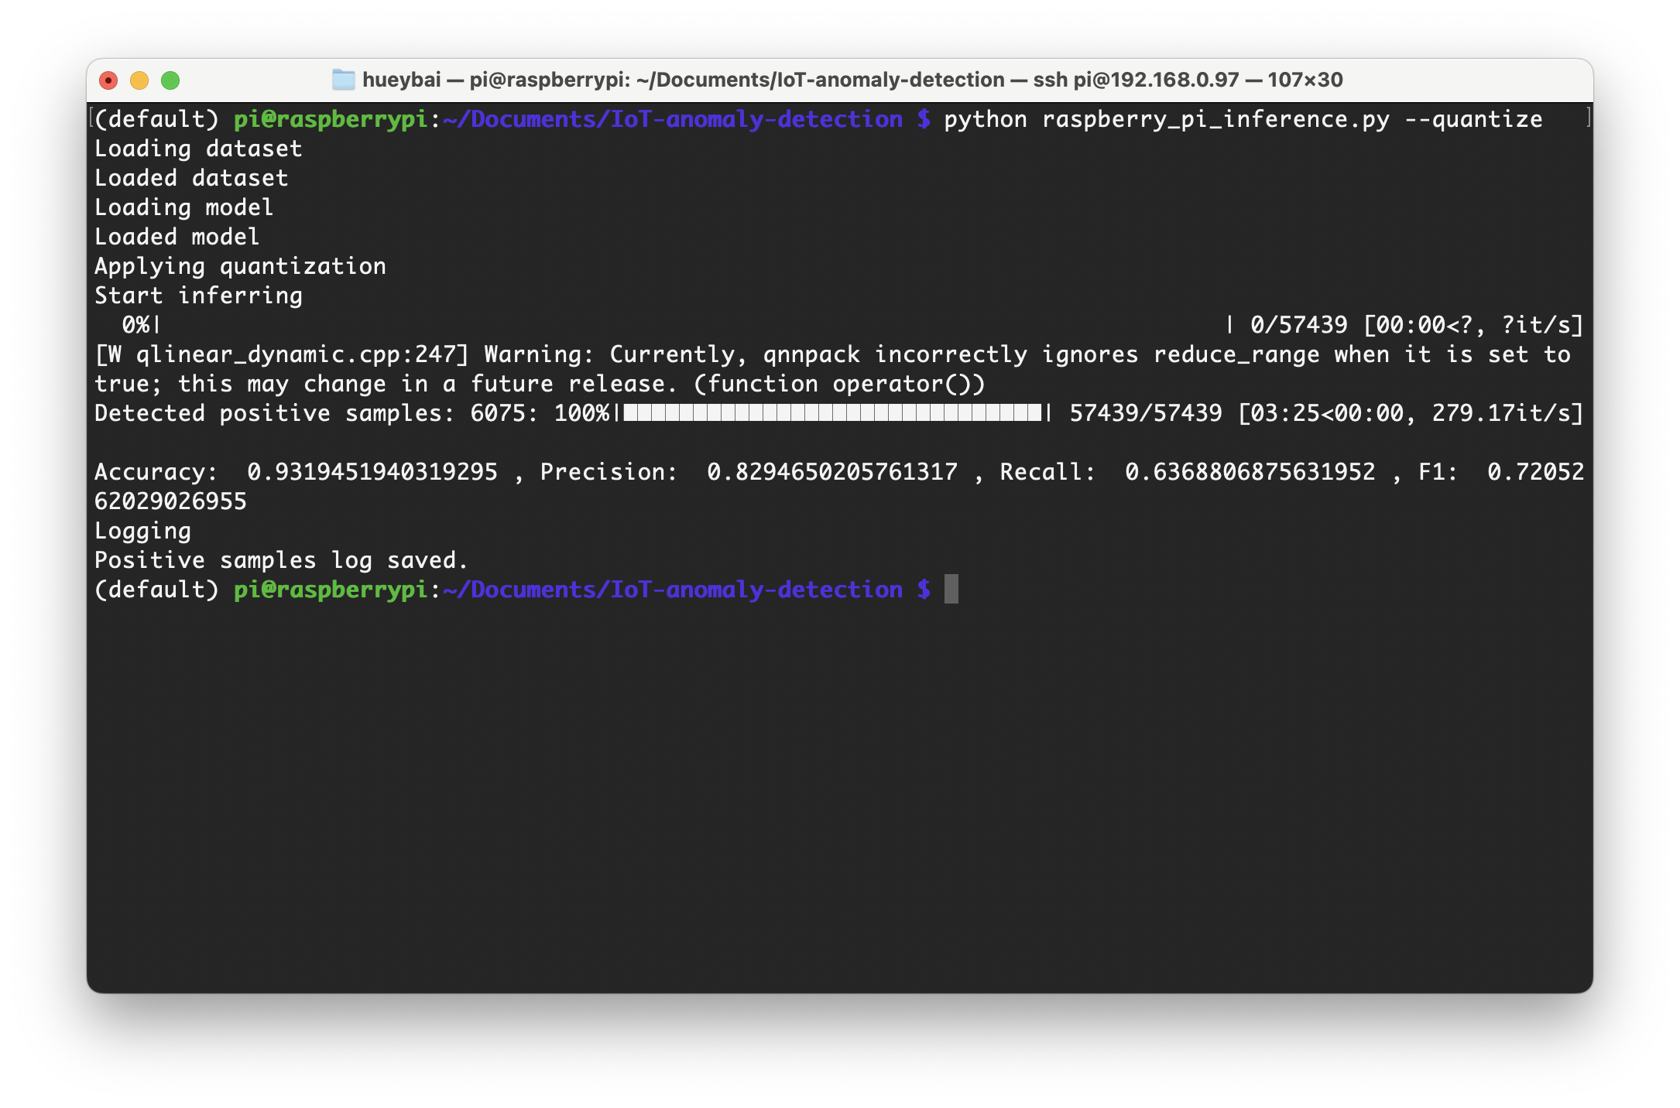Viewport: 1680px width, 1108px height.
Task: Zoom the window with green button
Action: click(170, 80)
